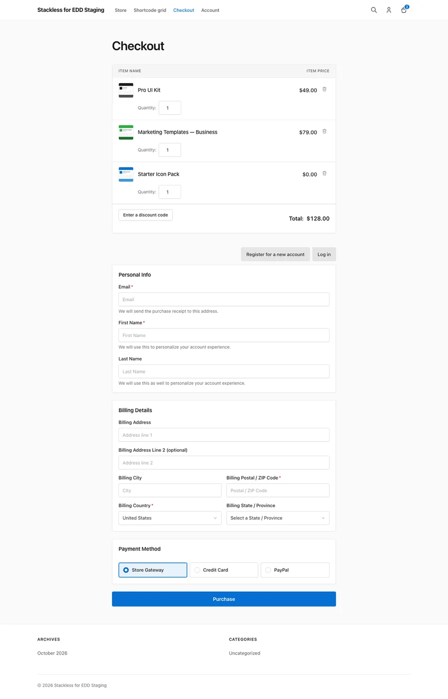Open the search icon in header
Viewport: 448px width, 699px height.
(374, 10)
